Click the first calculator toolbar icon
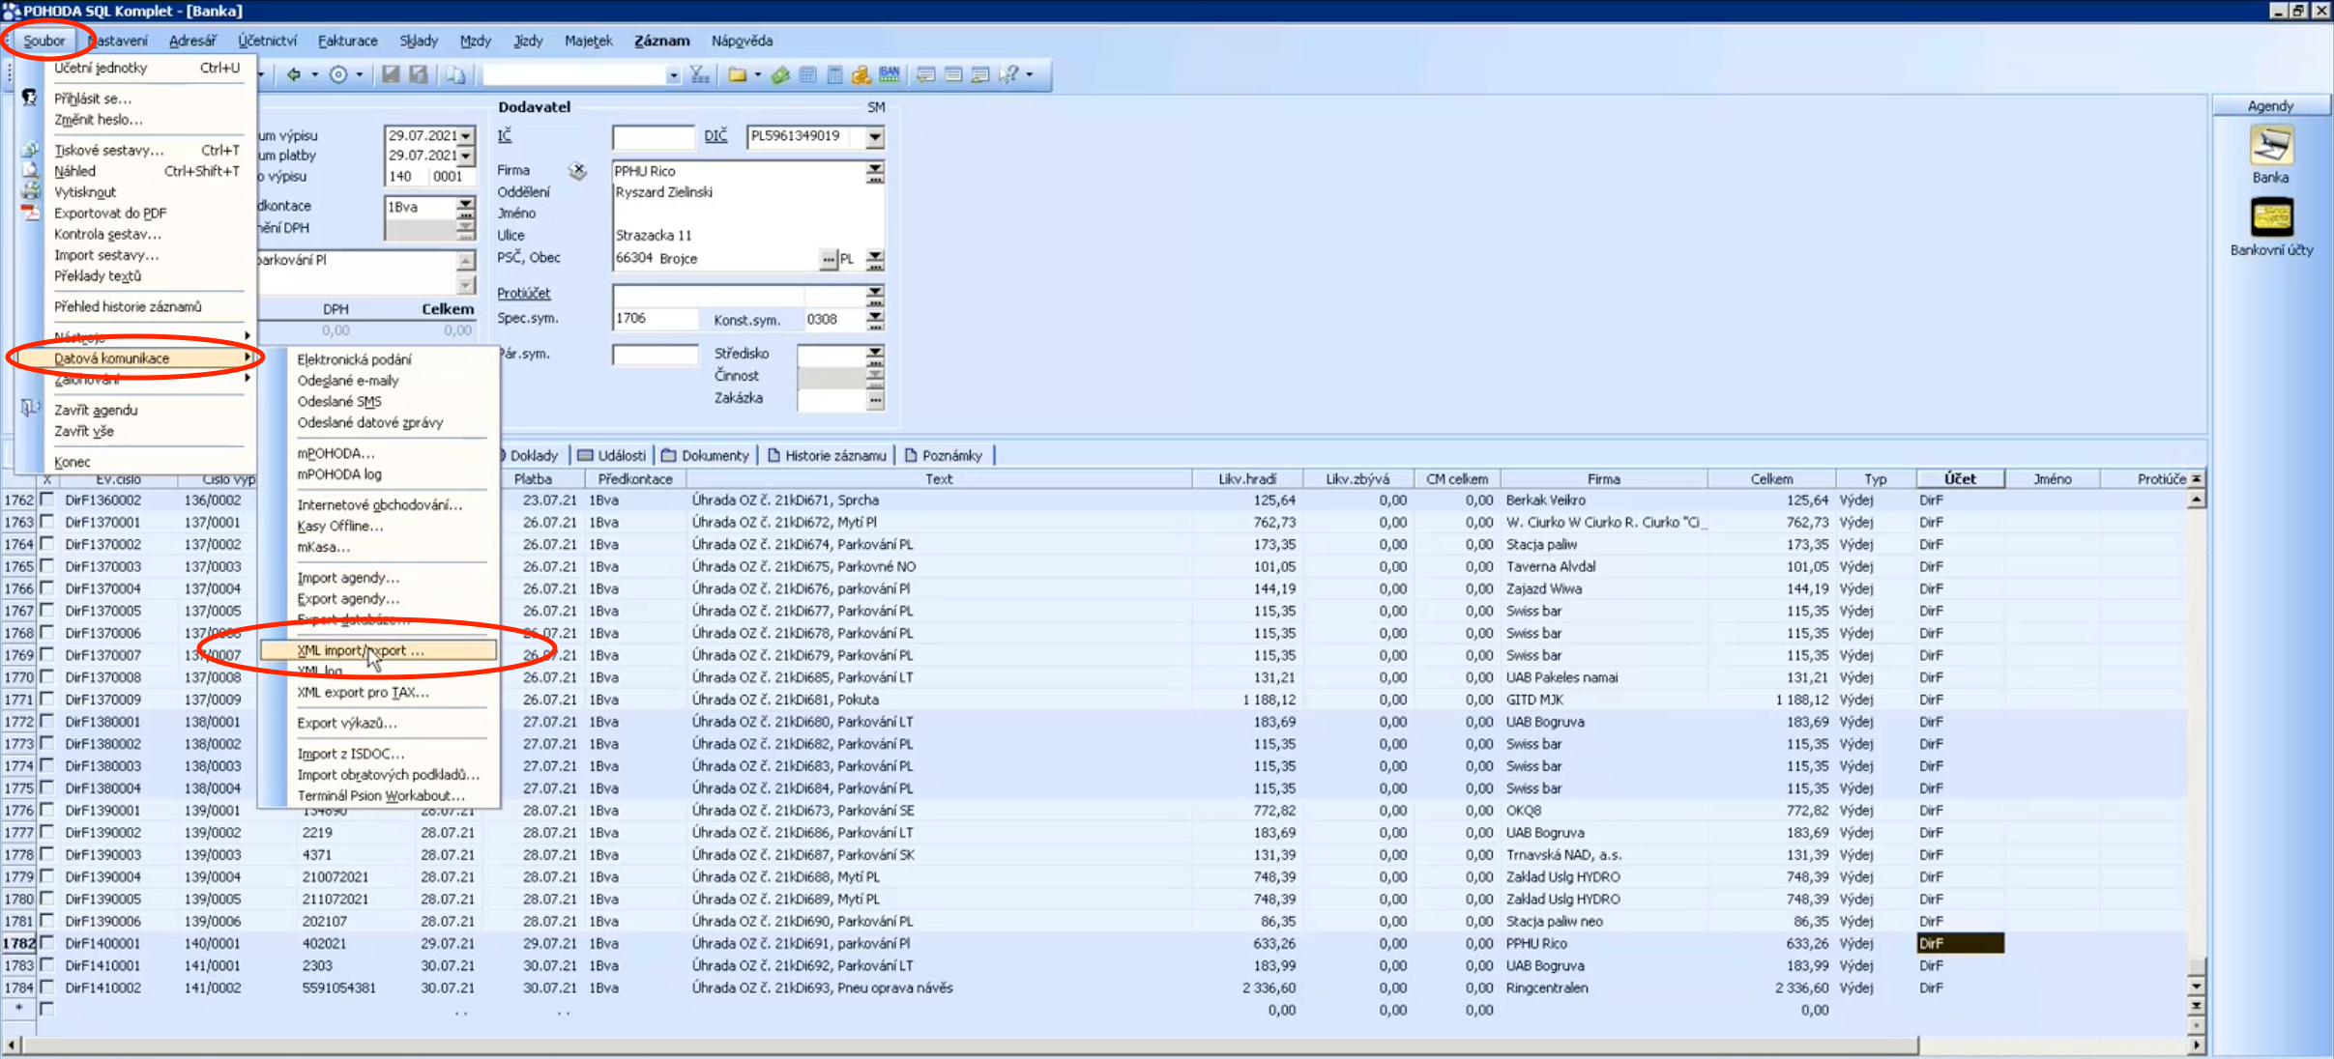This screenshot has width=2334, height=1059. click(807, 74)
